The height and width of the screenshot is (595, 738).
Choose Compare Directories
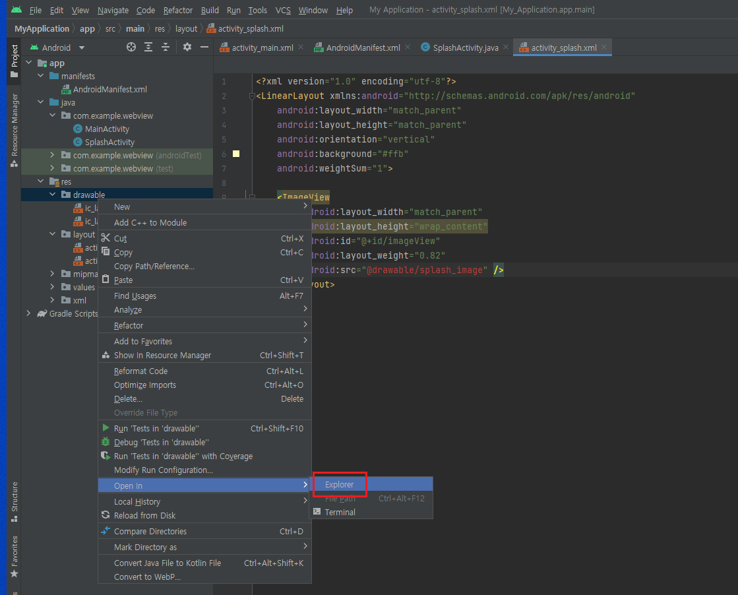coord(204,532)
